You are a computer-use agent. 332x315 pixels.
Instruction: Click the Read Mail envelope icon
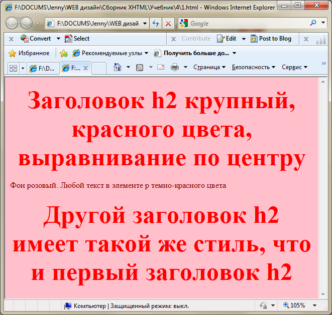click(161, 67)
